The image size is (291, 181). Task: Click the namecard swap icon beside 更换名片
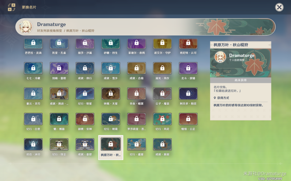[x=11, y=7]
